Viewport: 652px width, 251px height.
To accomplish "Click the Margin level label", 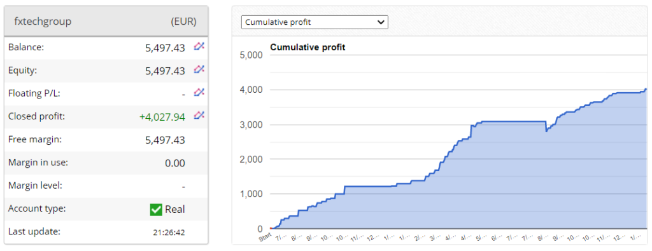I will tap(36, 186).
